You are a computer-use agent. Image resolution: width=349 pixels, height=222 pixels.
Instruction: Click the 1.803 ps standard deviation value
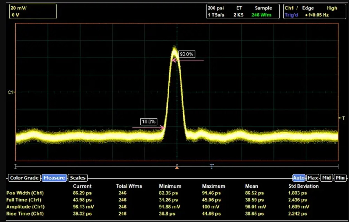coord(298,193)
